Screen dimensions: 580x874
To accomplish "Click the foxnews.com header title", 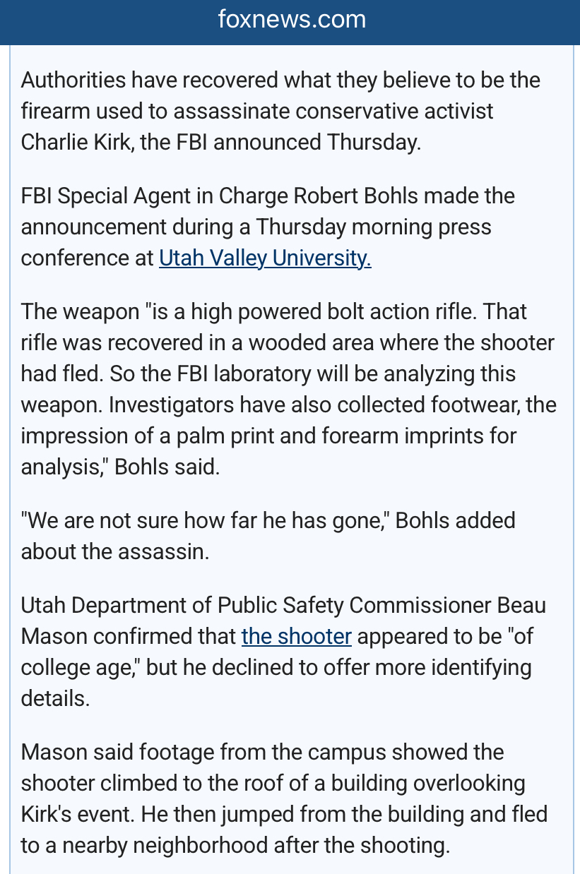I will (291, 20).
